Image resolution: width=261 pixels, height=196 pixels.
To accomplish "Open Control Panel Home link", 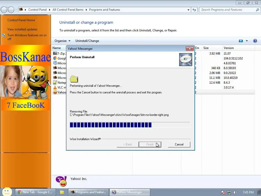I will (21, 20).
